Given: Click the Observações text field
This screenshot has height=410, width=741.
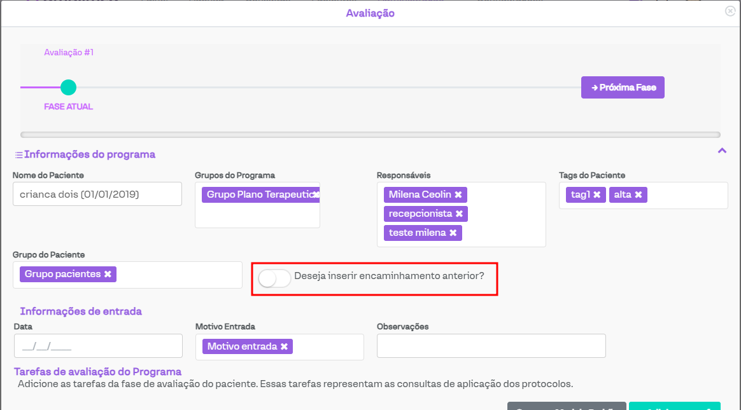Looking at the screenshot, I should tap(491, 346).
